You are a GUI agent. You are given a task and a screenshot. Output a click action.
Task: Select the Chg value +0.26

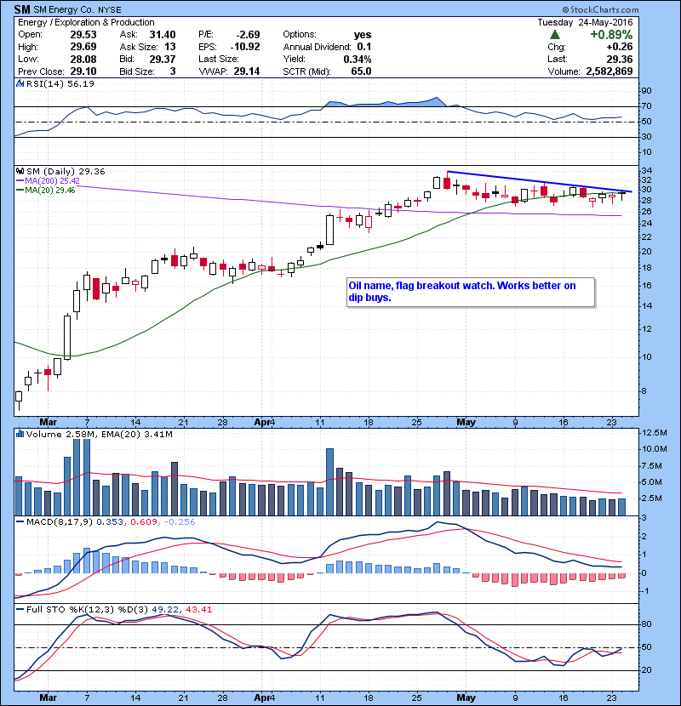coord(620,47)
